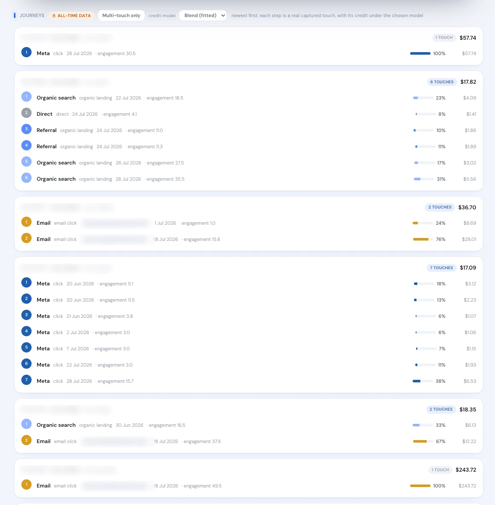
Task: Click the 67% credit bar for Email
Action: click(x=423, y=441)
